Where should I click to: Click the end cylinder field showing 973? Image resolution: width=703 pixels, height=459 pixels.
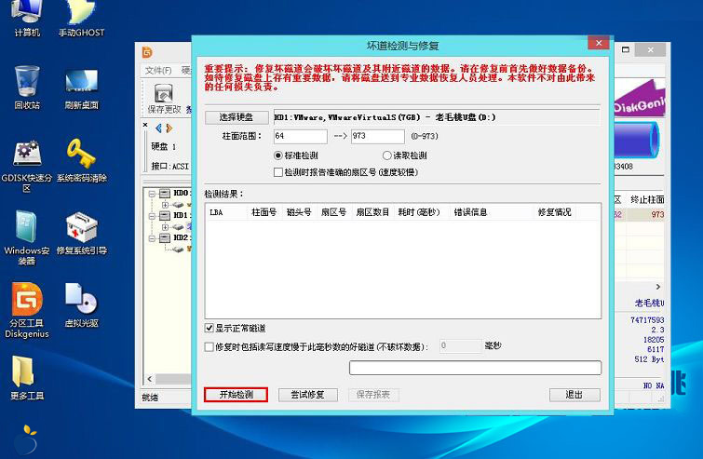[377, 136]
